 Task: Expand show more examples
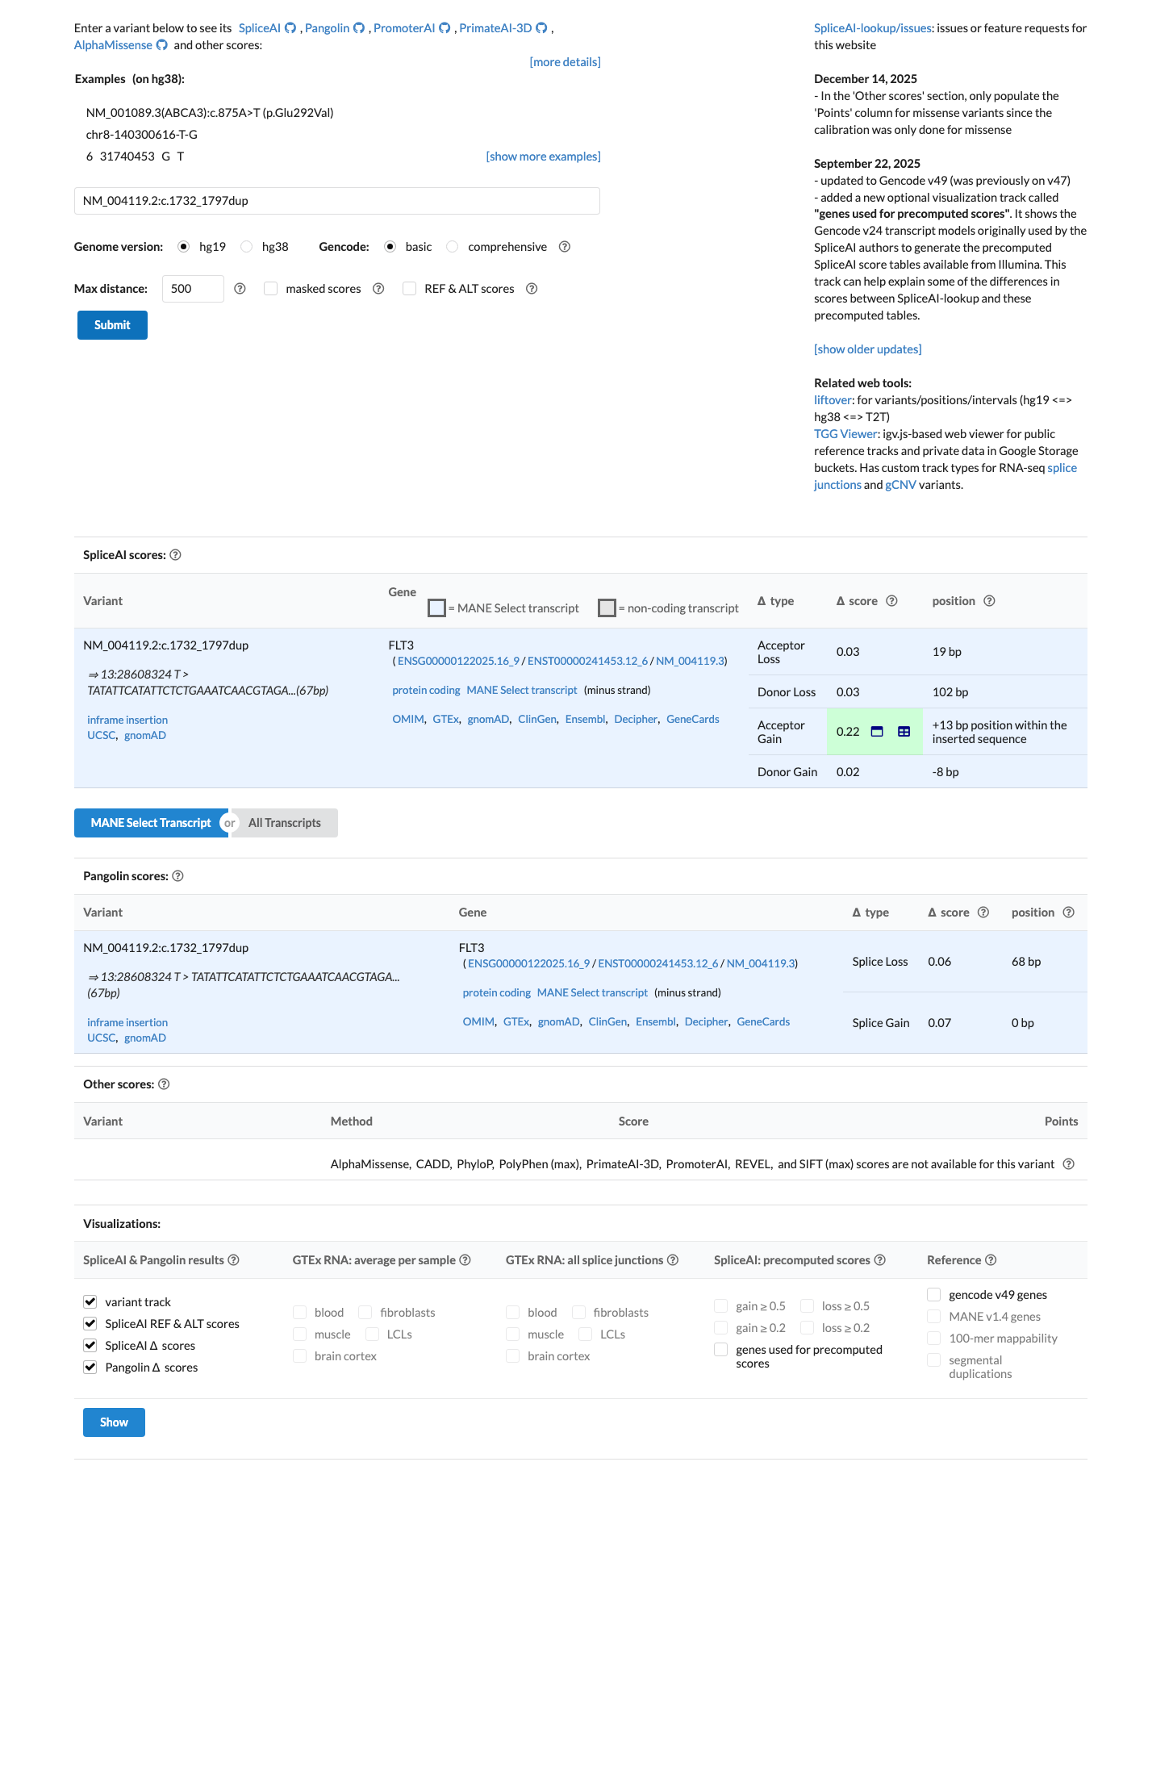click(x=543, y=157)
